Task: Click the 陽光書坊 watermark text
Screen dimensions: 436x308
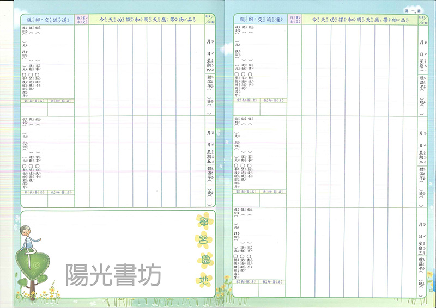Action: 113,275
